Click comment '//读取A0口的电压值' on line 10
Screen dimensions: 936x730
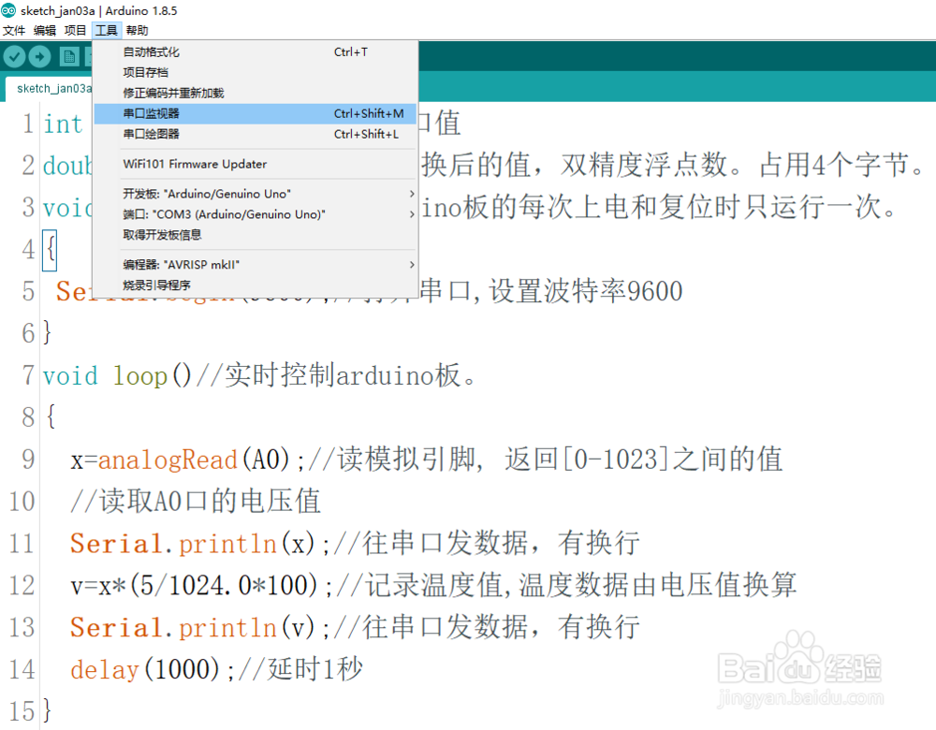[196, 502]
